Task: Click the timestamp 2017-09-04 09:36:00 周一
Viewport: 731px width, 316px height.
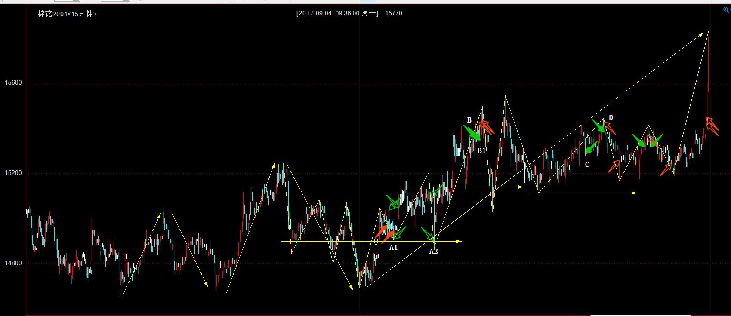Action: (x=337, y=13)
